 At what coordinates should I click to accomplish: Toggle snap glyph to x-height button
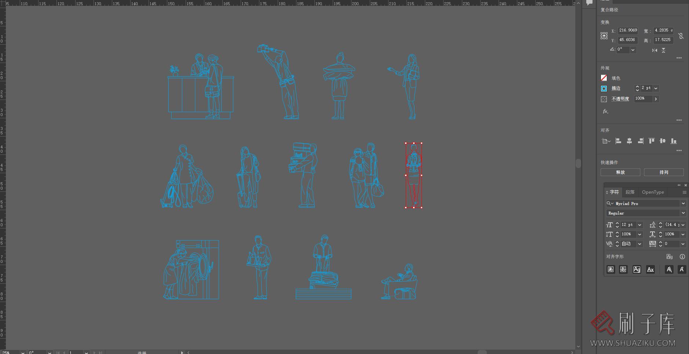click(x=650, y=269)
